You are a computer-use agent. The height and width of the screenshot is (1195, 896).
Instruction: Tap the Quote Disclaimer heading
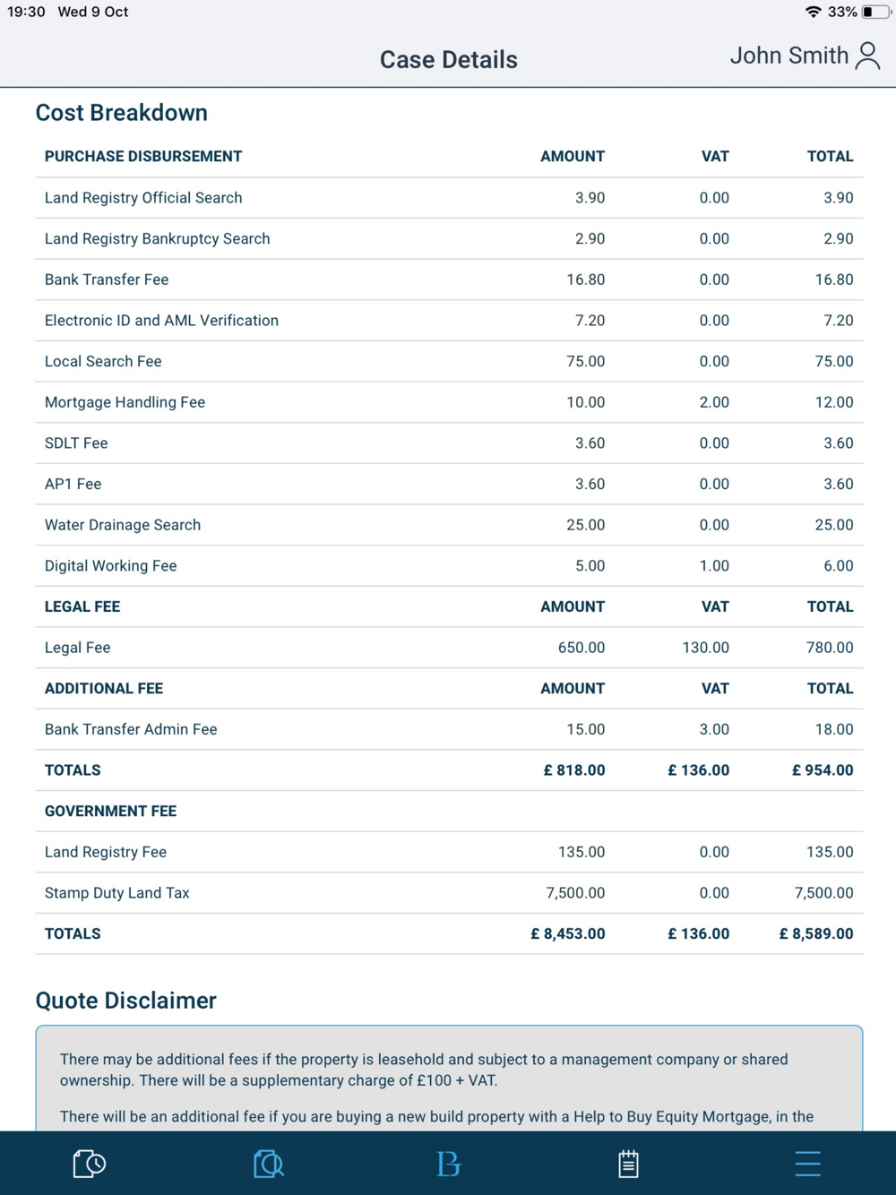click(x=126, y=1001)
